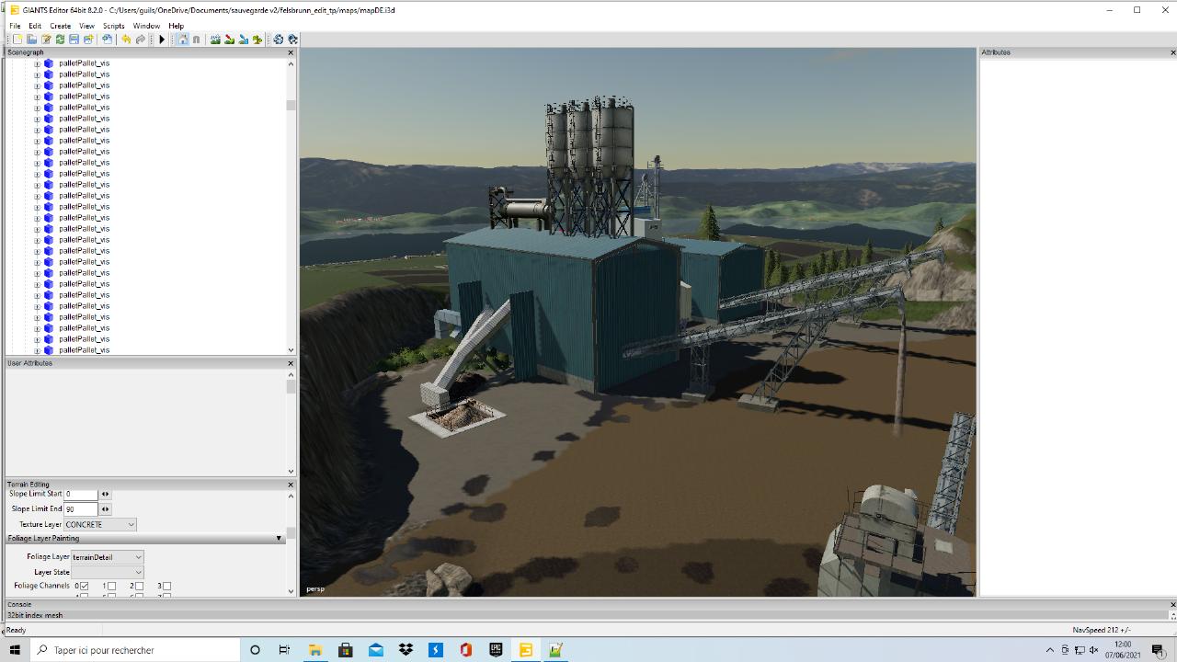The image size is (1177, 662).
Task: Create a new scene with the New icon
Action: tap(17, 40)
